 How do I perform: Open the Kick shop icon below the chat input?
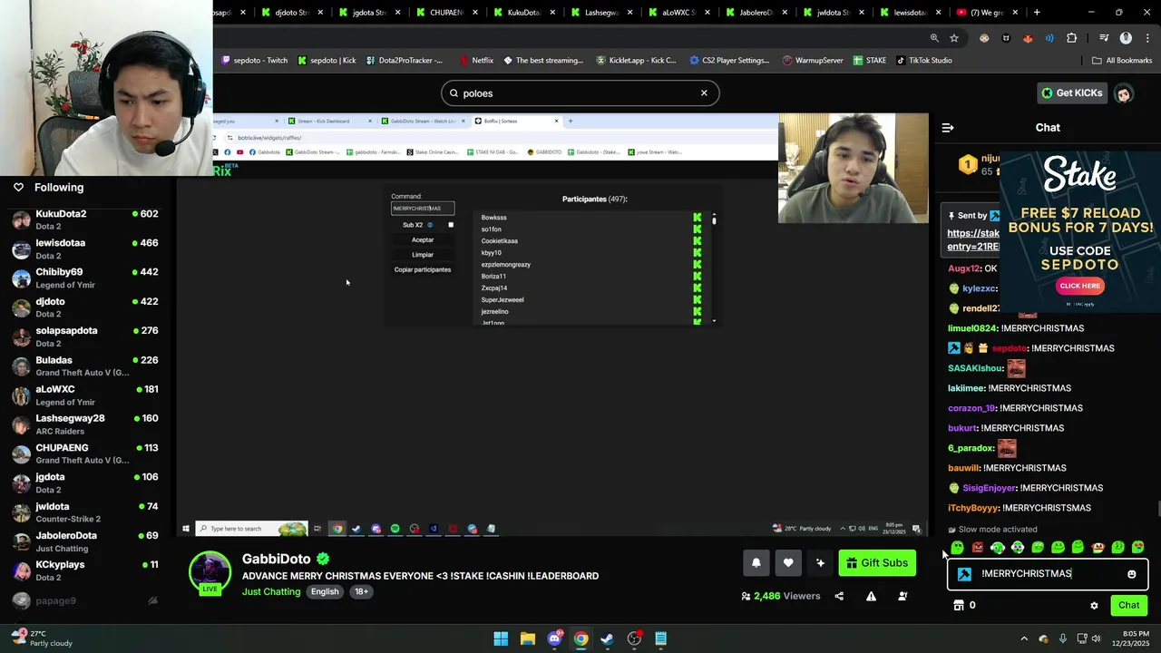[x=959, y=605]
